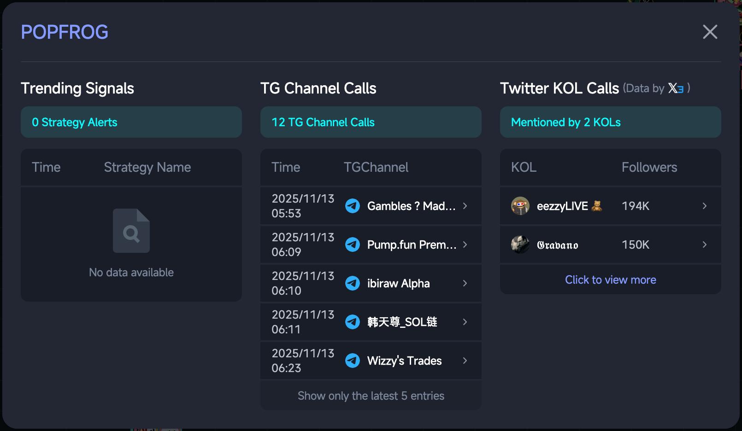Select the 0 Strategy Alerts banner

click(x=131, y=122)
